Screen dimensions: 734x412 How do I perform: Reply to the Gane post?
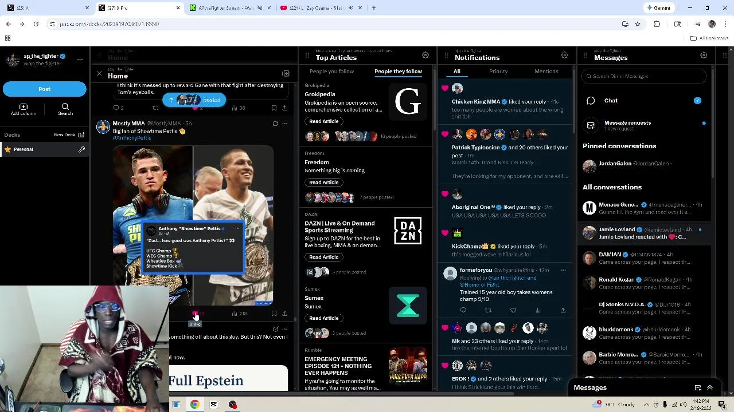[x=118, y=108]
